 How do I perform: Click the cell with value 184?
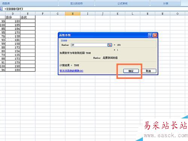pyautogui.click(x=13, y=29)
